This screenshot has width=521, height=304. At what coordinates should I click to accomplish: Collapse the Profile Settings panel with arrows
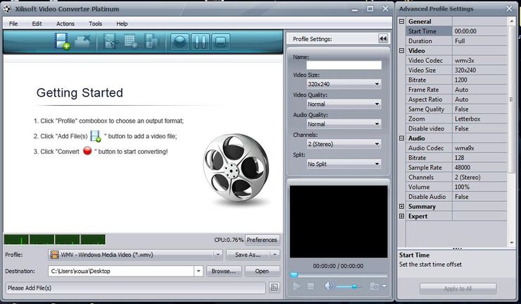click(x=383, y=39)
